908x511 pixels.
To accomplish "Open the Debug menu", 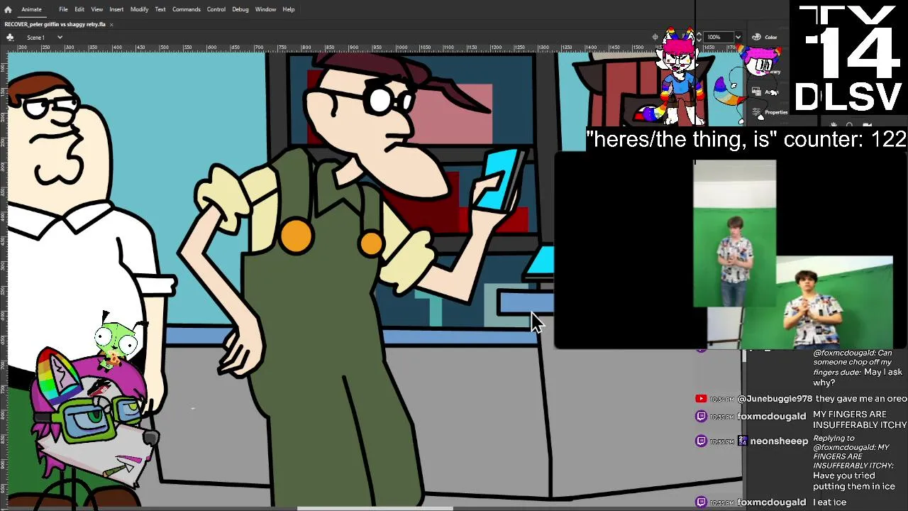I will coord(240,9).
